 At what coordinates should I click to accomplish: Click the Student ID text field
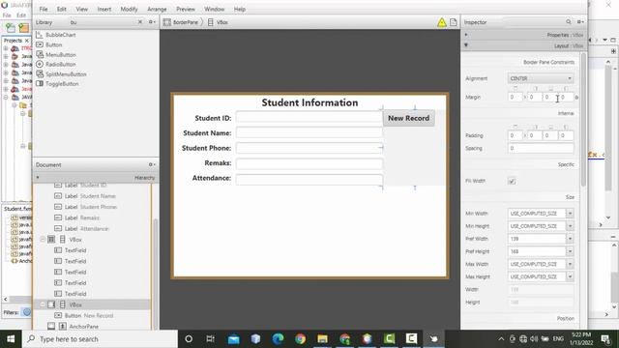click(309, 118)
